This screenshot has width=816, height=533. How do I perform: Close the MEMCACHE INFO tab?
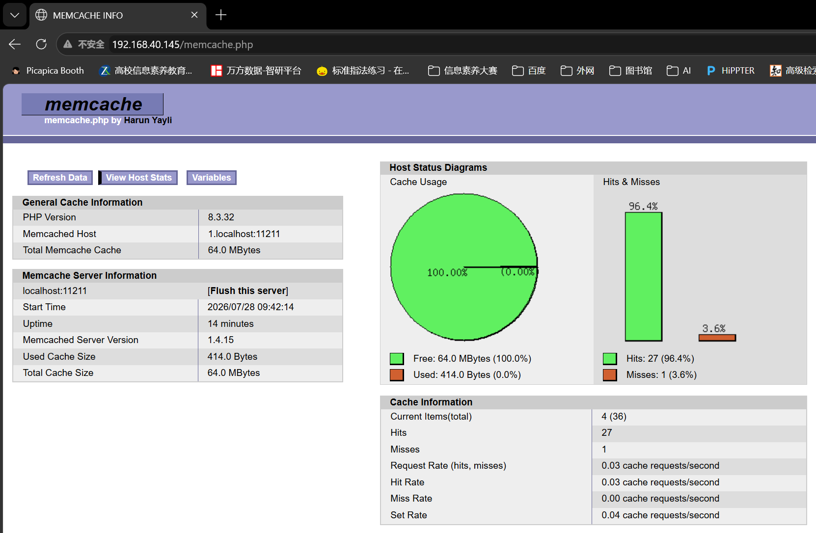pyautogui.click(x=194, y=15)
